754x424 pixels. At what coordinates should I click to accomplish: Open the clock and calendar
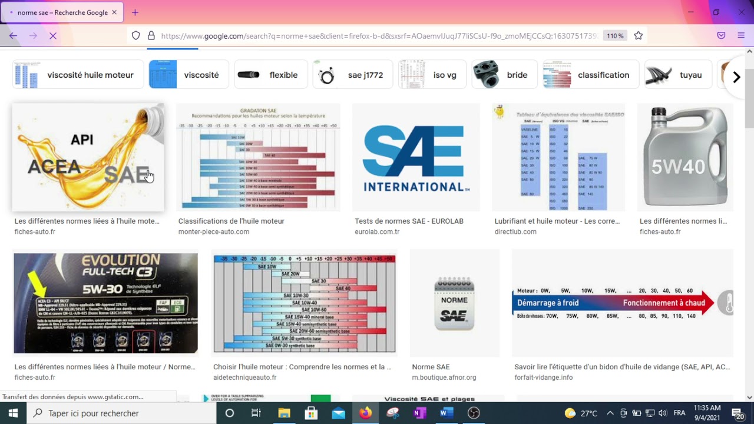pos(707,413)
